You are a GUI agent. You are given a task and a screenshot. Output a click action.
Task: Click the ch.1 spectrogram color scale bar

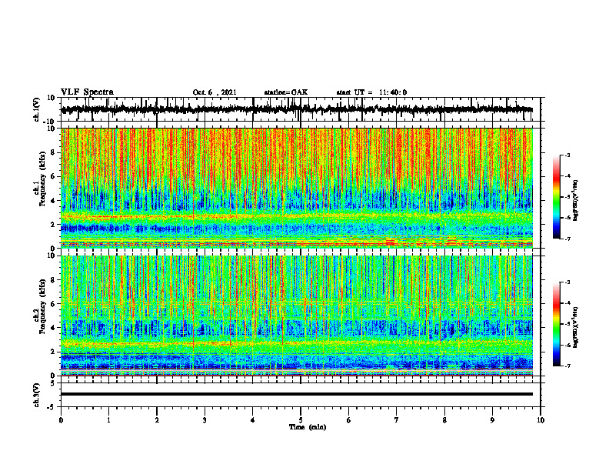[557, 197]
